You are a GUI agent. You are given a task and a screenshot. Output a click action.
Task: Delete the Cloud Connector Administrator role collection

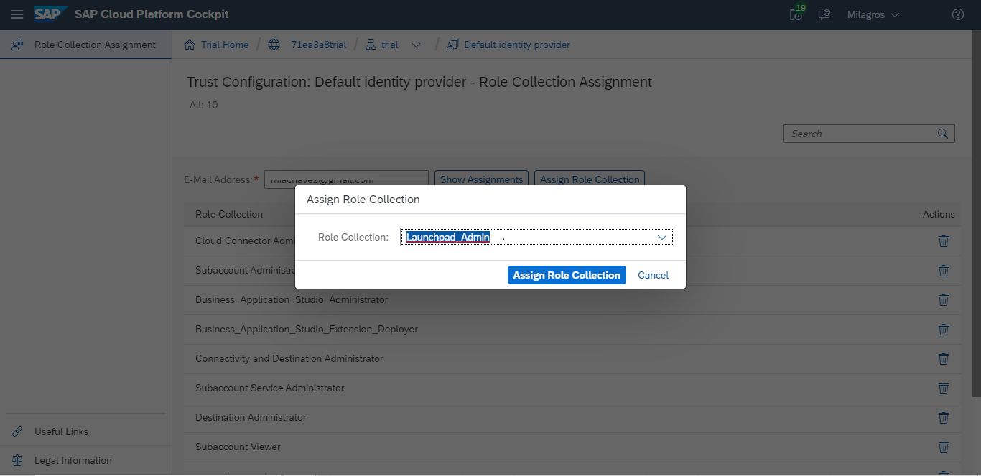coord(944,241)
